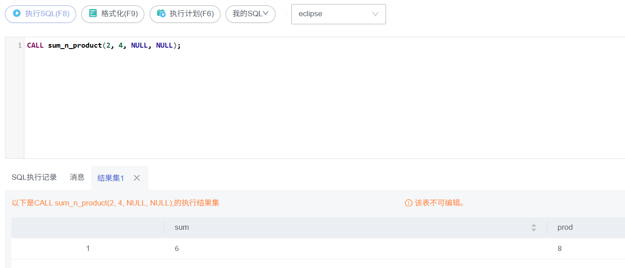Click the format icon beside 格式化(F9)
The width and height of the screenshot is (625, 268).
(x=93, y=13)
